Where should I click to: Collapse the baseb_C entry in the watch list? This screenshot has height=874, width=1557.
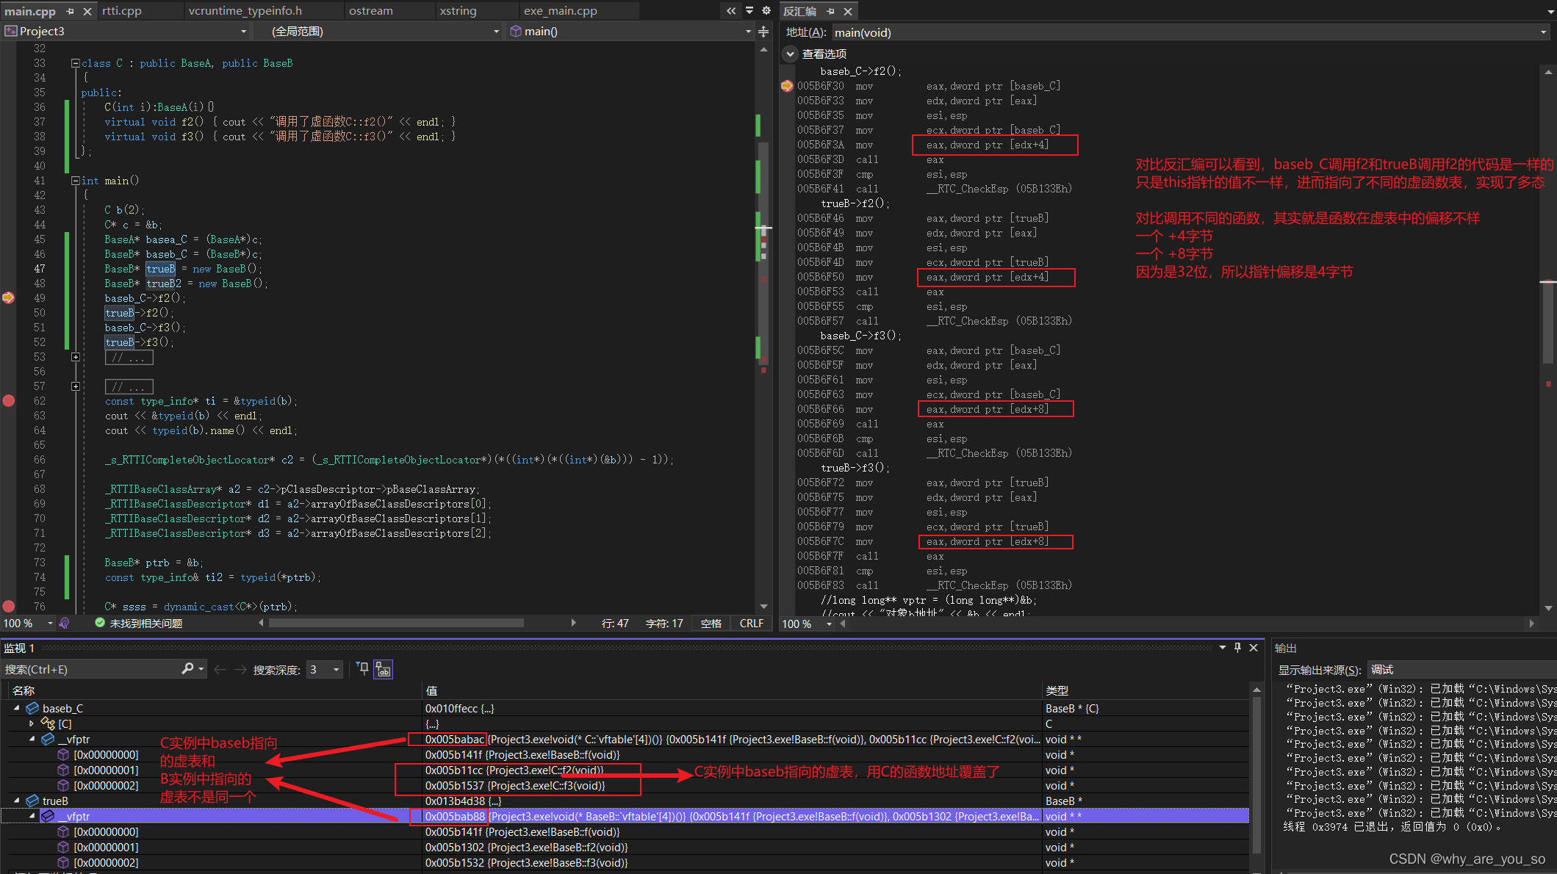click(x=15, y=708)
